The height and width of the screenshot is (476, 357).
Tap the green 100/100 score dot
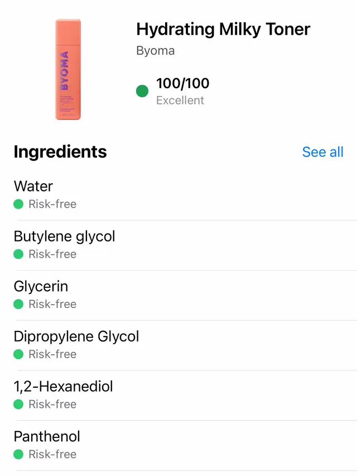tap(142, 91)
